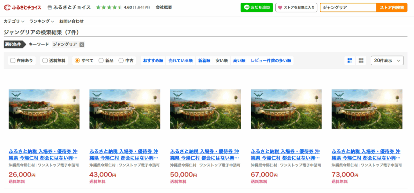414x193 pixels.
Task: Open title link of the 67,000円 item
Action: 286,155
